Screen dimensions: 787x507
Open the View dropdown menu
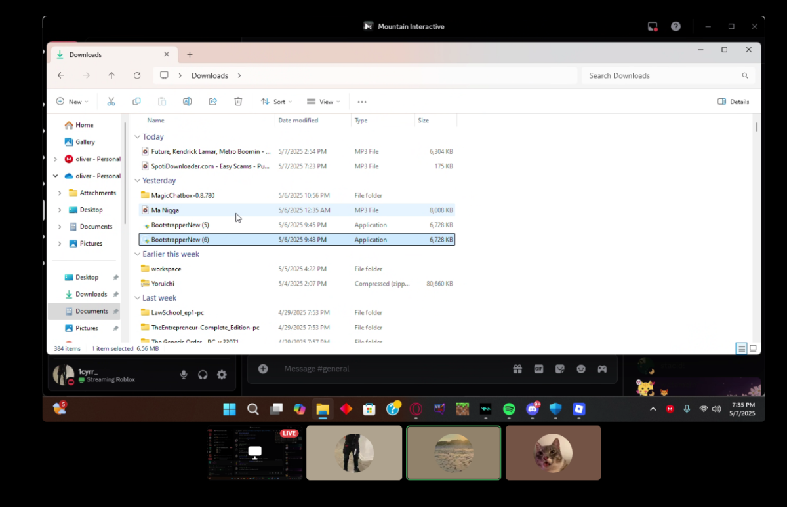pos(323,102)
